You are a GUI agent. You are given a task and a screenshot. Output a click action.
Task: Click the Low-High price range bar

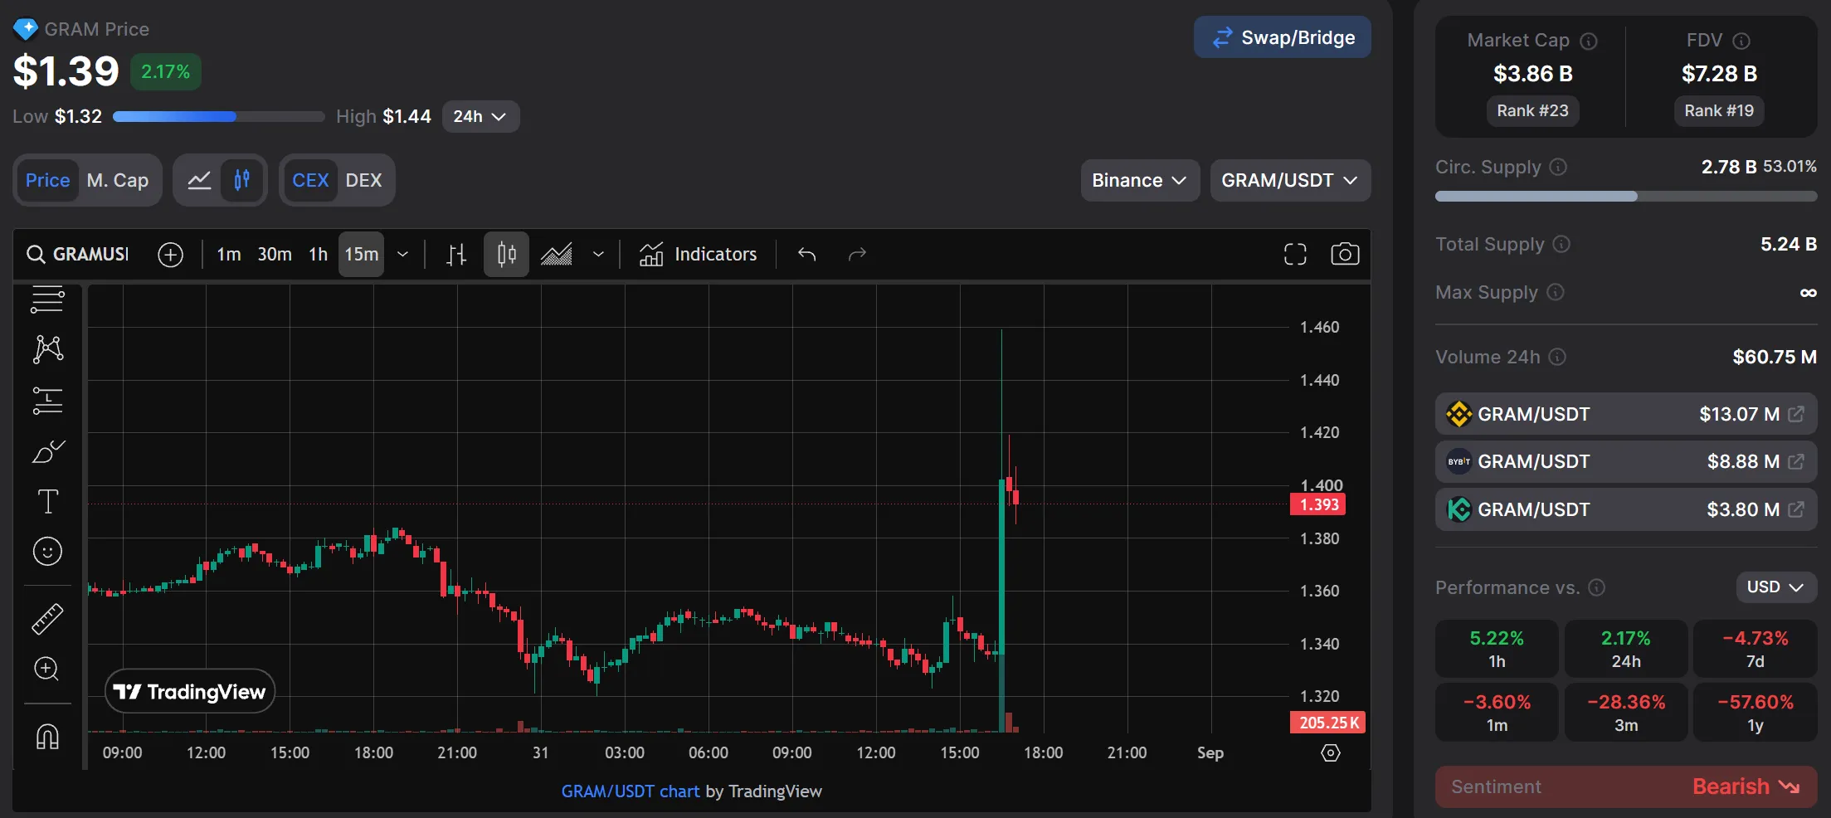pyautogui.click(x=219, y=117)
